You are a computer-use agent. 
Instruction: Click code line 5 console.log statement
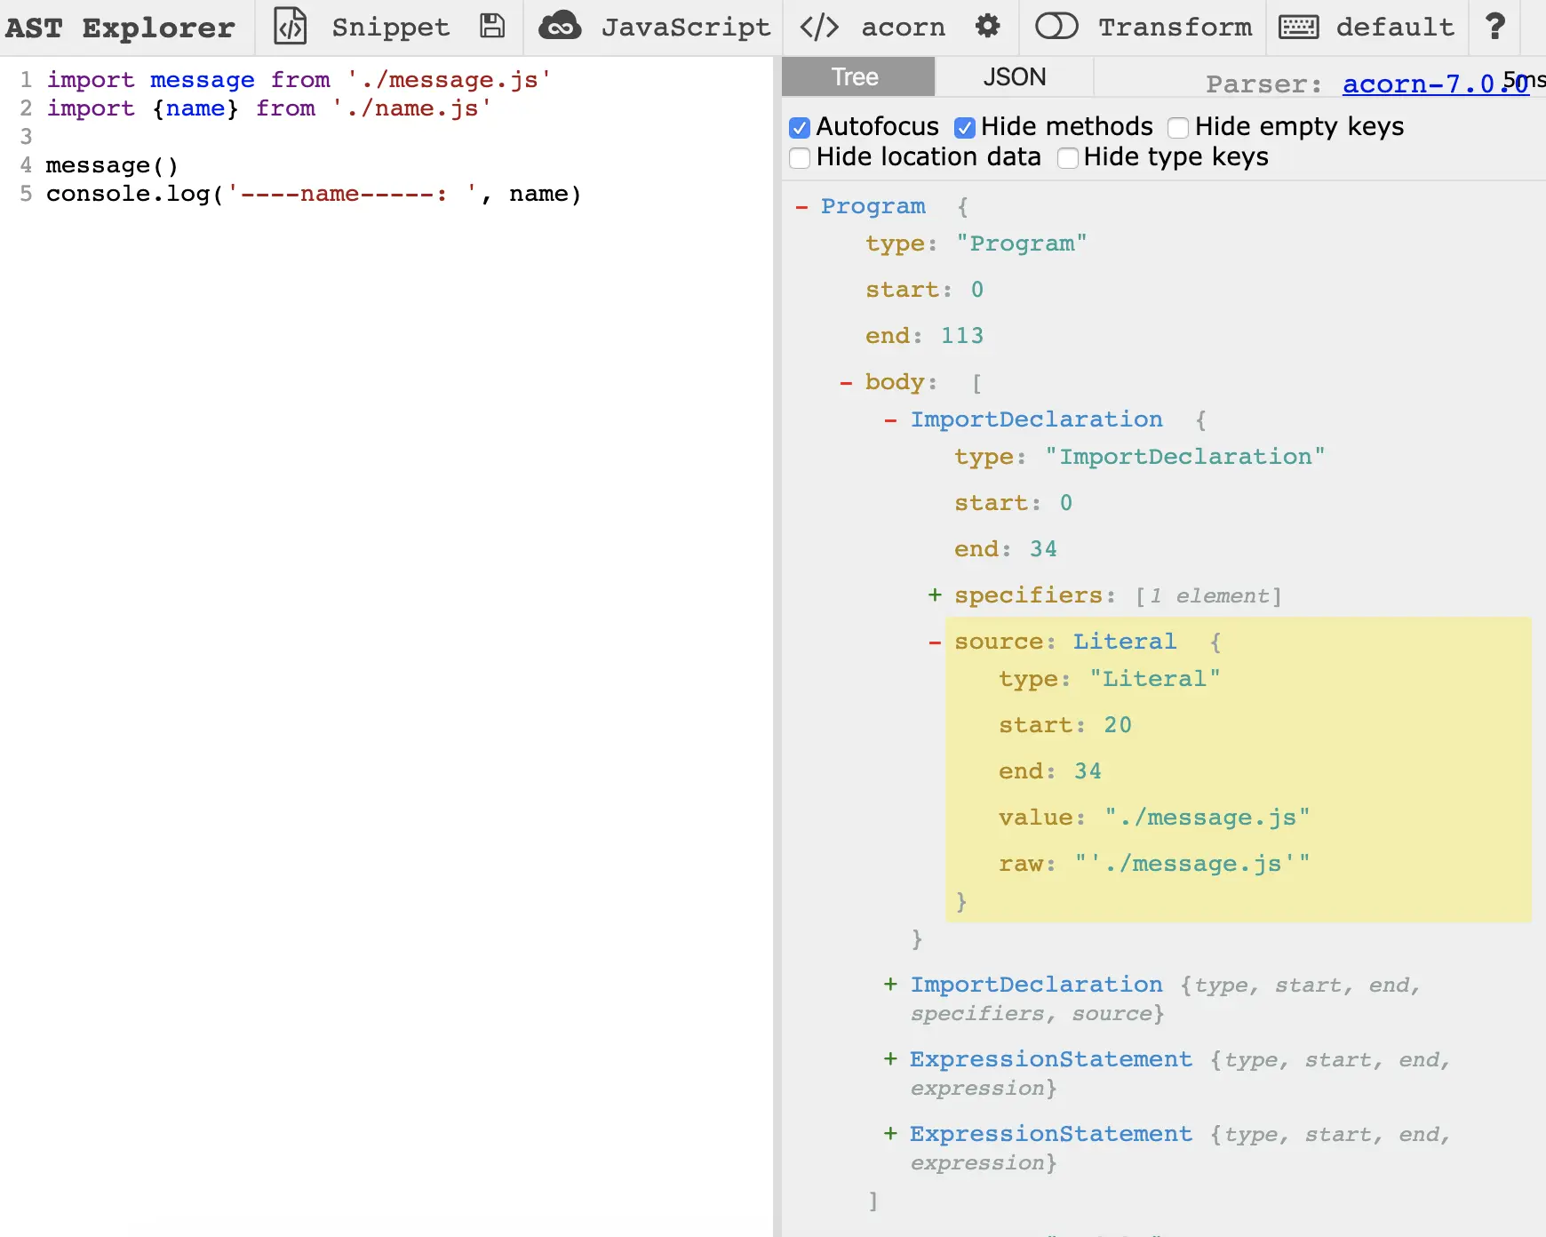coord(314,194)
